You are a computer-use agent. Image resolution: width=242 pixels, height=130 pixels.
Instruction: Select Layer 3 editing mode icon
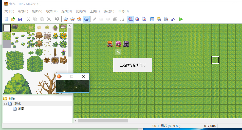(x=79, y=19)
